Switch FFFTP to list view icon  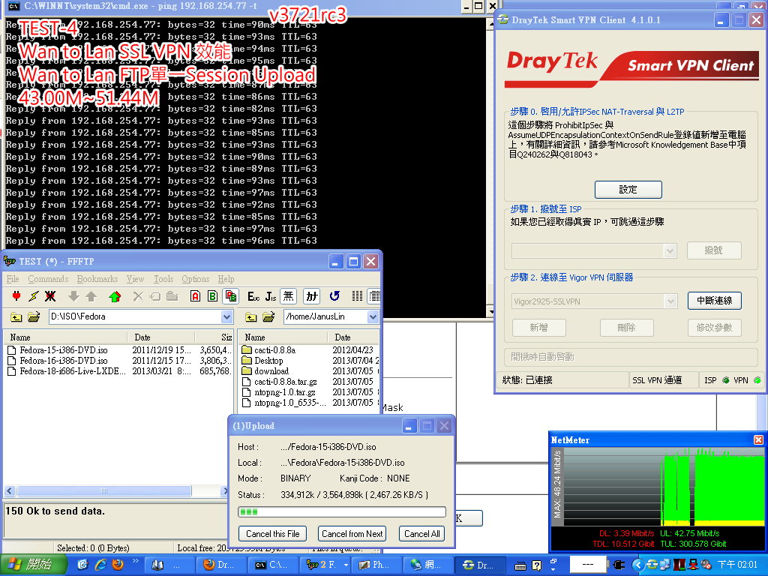pos(358,295)
